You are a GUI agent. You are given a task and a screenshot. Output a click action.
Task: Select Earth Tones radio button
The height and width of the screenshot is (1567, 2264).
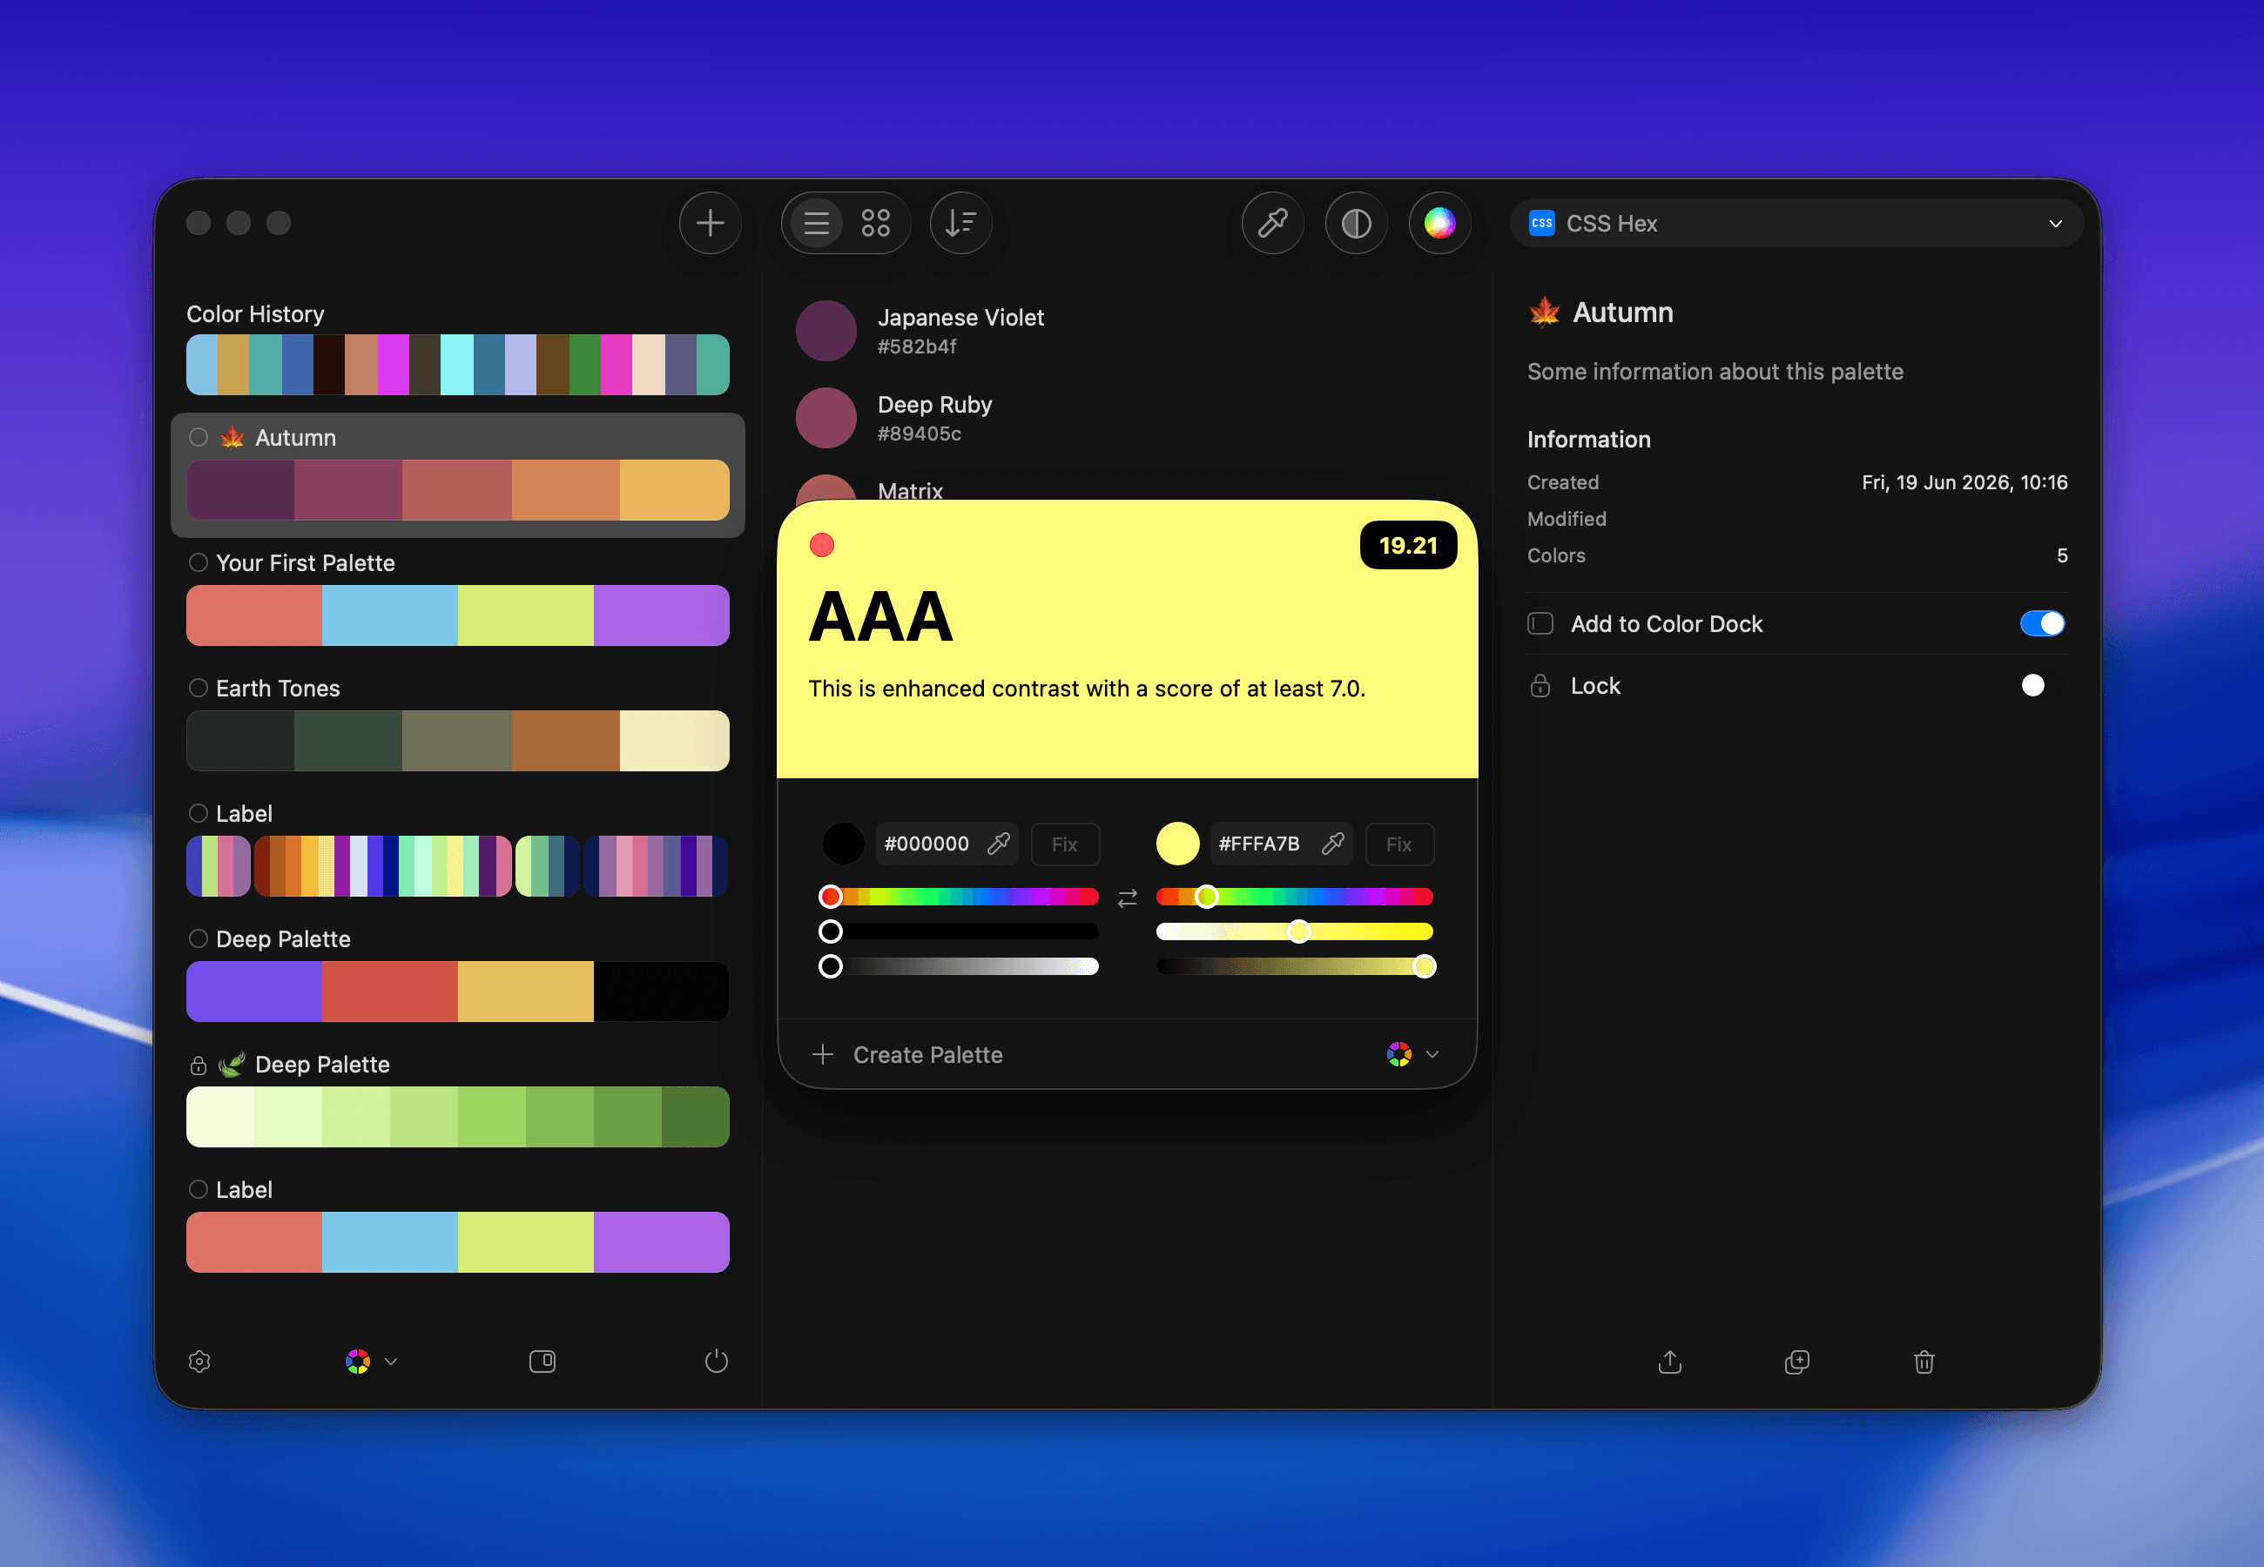click(x=199, y=687)
